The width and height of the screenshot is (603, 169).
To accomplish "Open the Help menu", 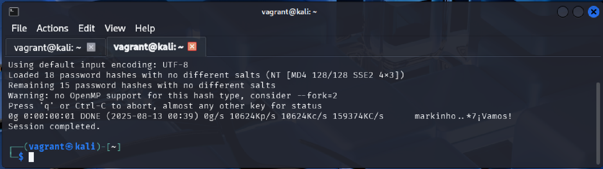I will click(x=145, y=28).
